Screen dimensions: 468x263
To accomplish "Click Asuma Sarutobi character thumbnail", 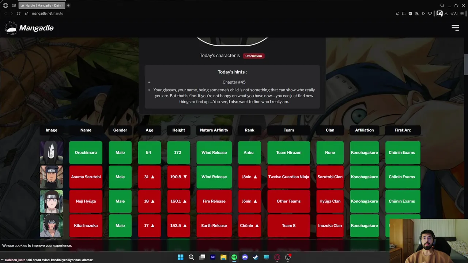I will [x=51, y=177].
